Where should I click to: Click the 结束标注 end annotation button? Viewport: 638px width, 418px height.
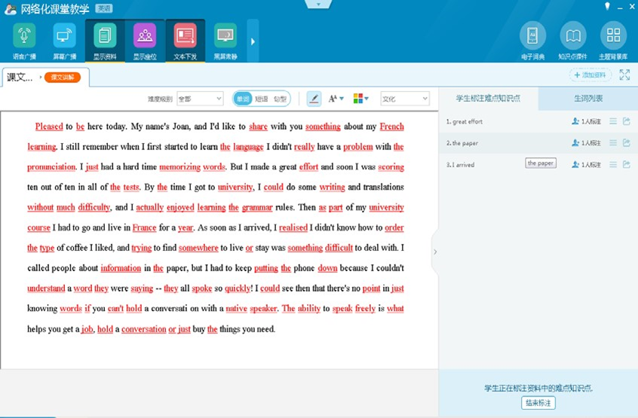coord(538,403)
